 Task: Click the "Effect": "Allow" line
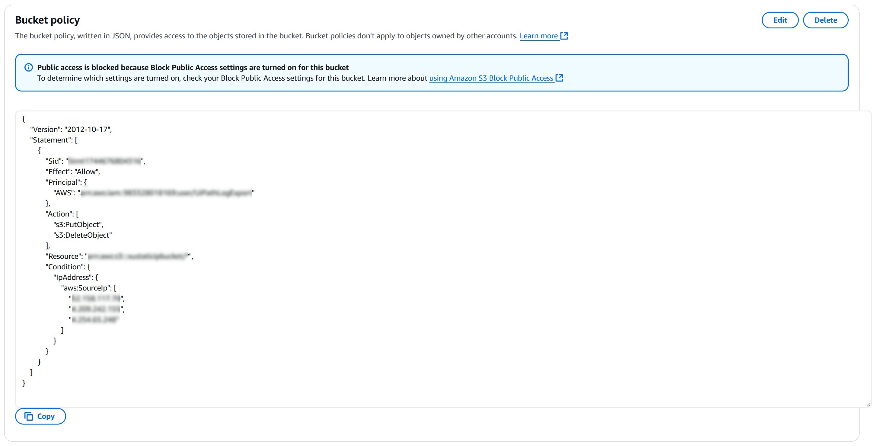(73, 172)
